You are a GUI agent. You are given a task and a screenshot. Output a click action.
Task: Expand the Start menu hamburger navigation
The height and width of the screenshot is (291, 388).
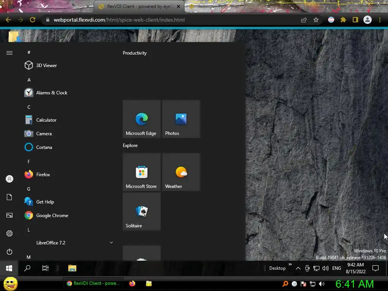tap(9, 53)
